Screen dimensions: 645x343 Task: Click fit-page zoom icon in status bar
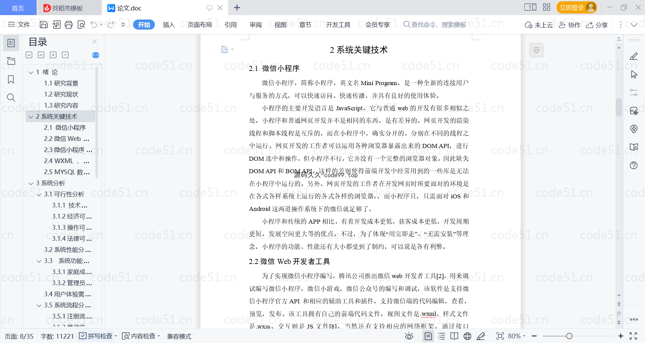click(500, 336)
